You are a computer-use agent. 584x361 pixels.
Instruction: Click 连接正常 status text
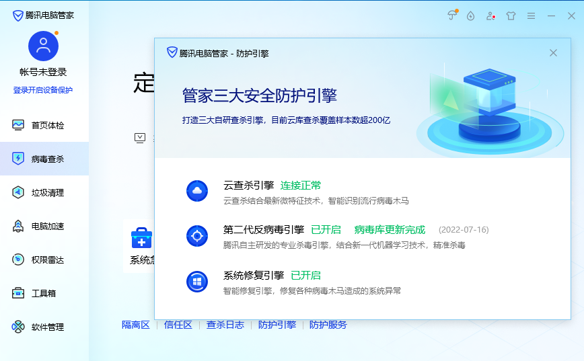click(301, 186)
